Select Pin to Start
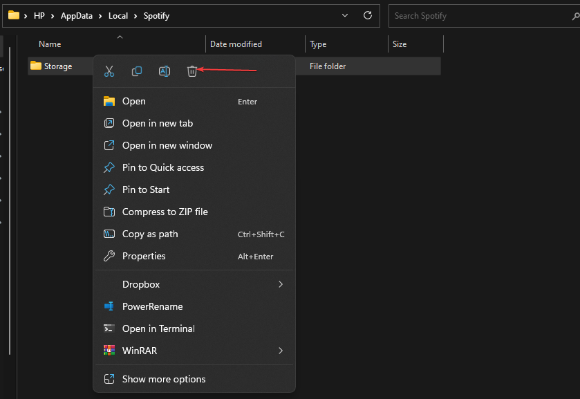The width and height of the screenshot is (580, 399). pos(194,190)
